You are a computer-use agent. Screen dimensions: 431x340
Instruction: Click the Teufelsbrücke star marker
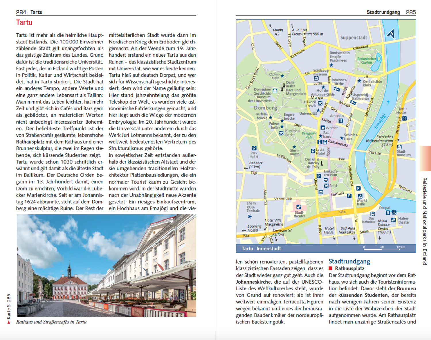click(x=270, y=118)
